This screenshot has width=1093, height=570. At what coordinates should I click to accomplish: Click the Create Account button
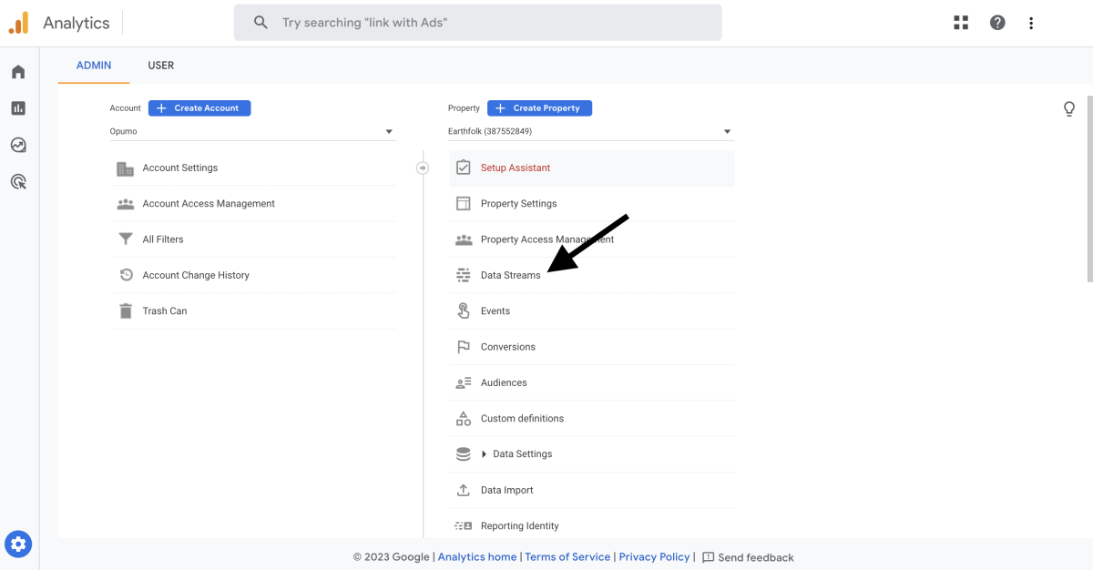(x=199, y=108)
